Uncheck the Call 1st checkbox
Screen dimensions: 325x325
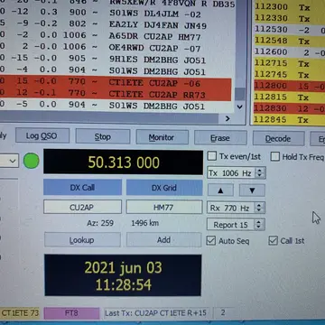pyautogui.click(x=273, y=241)
